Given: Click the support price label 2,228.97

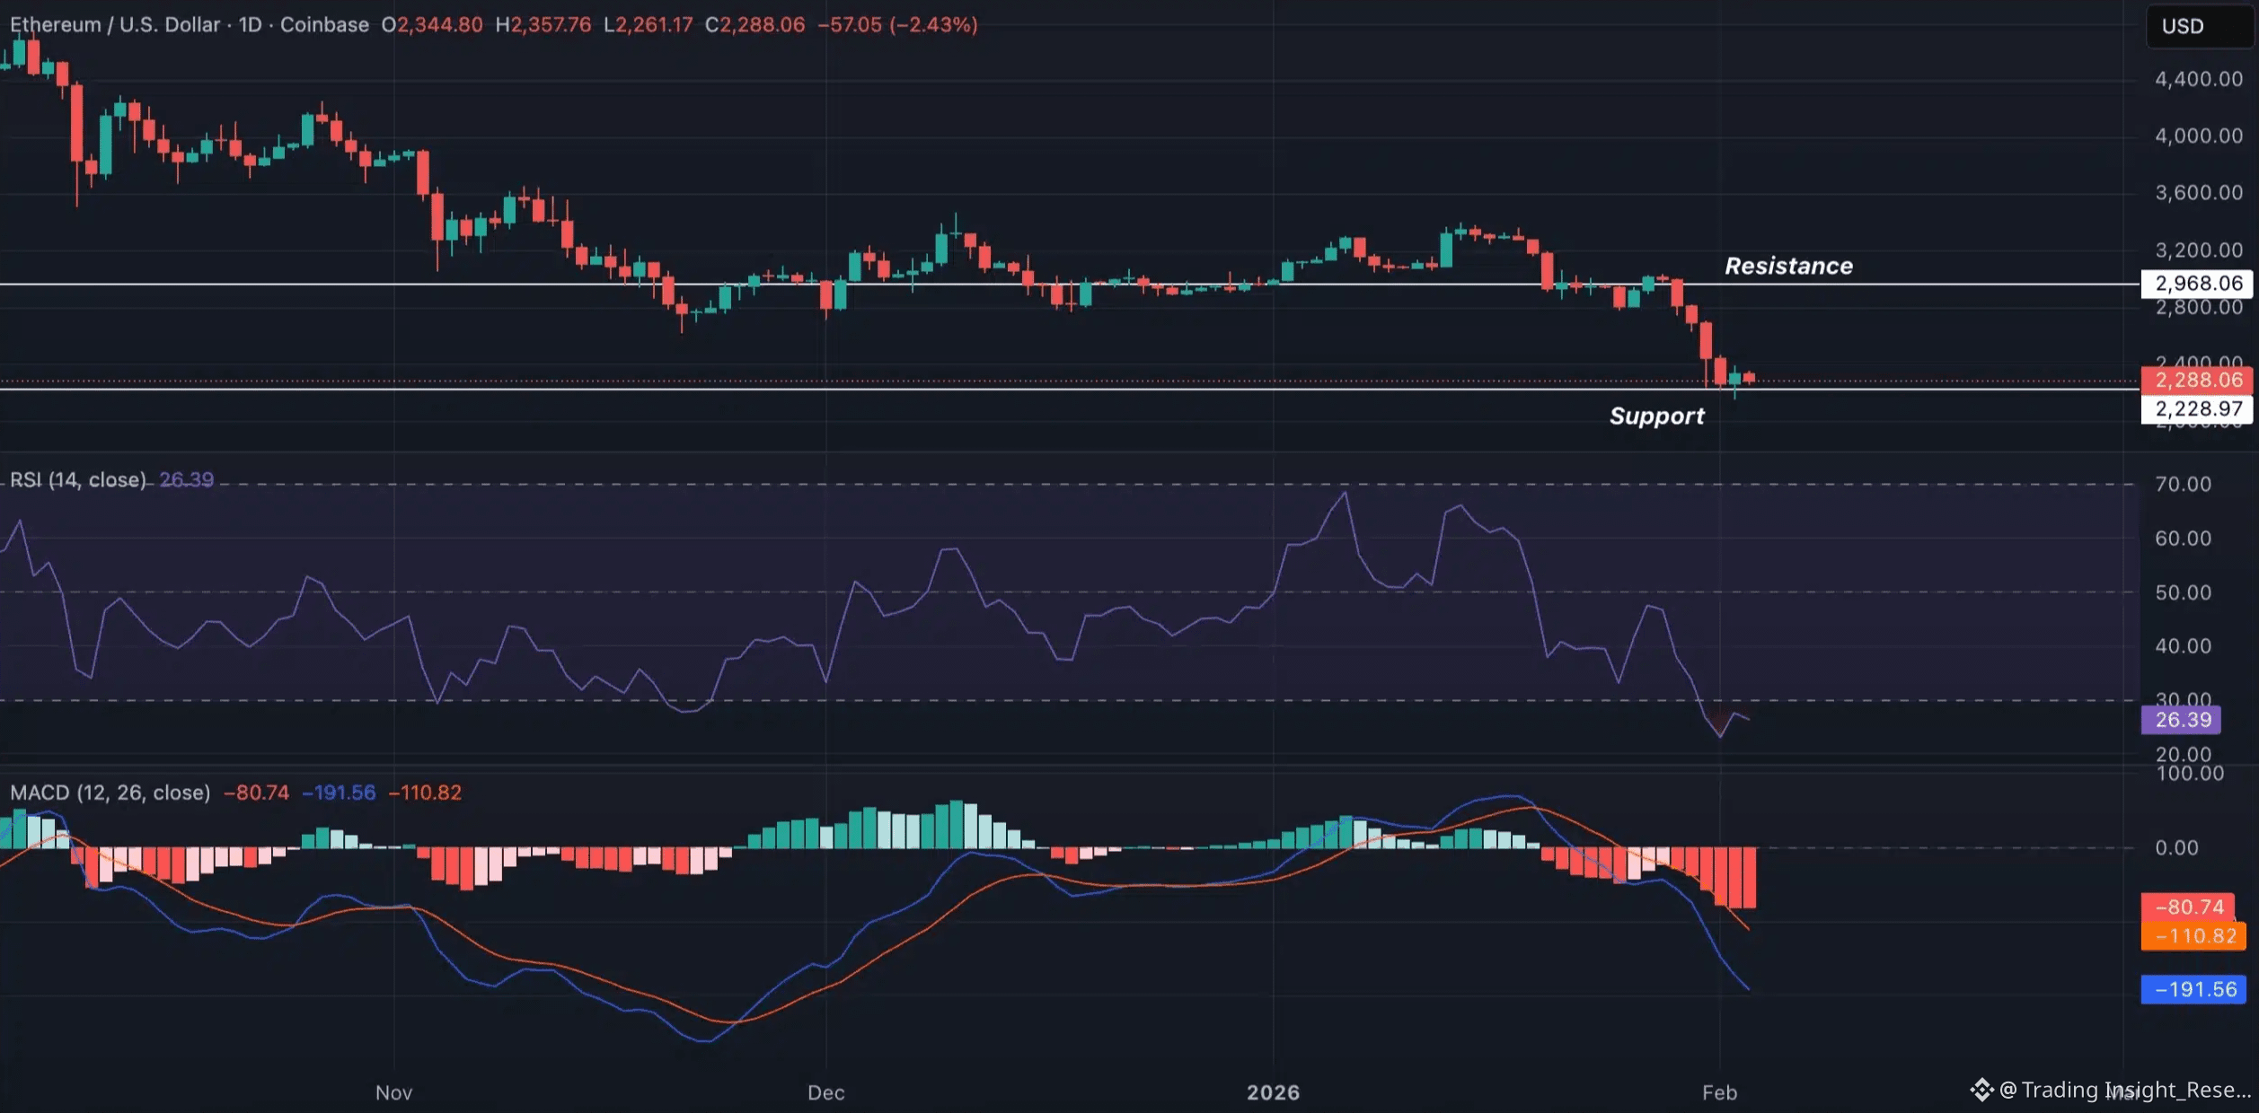Looking at the screenshot, I should coord(2197,409).
